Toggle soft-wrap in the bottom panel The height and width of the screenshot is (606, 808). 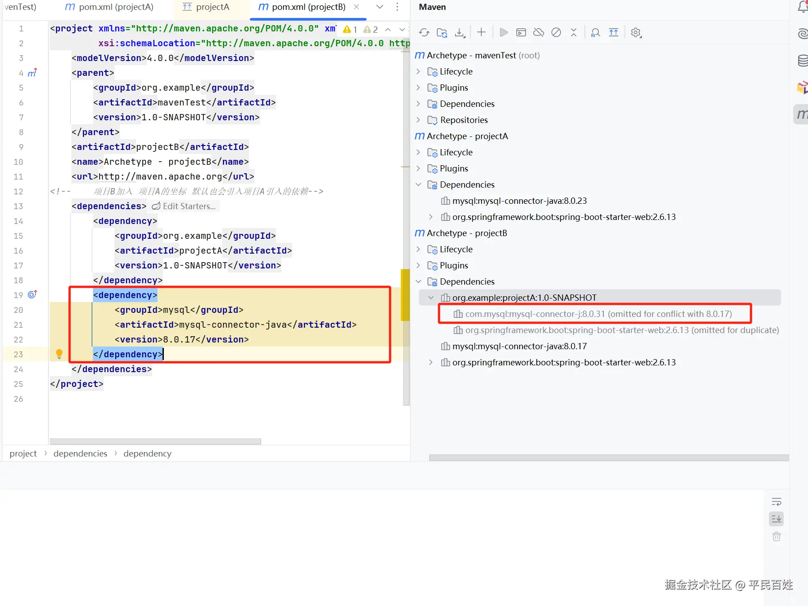[777, 502]
